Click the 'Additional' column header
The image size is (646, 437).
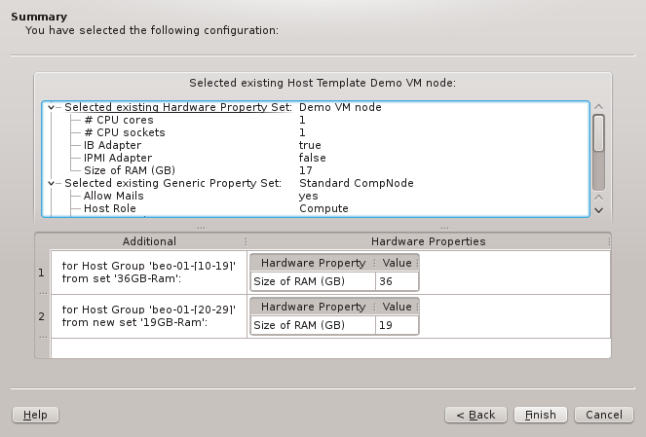(x=149, y=241)
